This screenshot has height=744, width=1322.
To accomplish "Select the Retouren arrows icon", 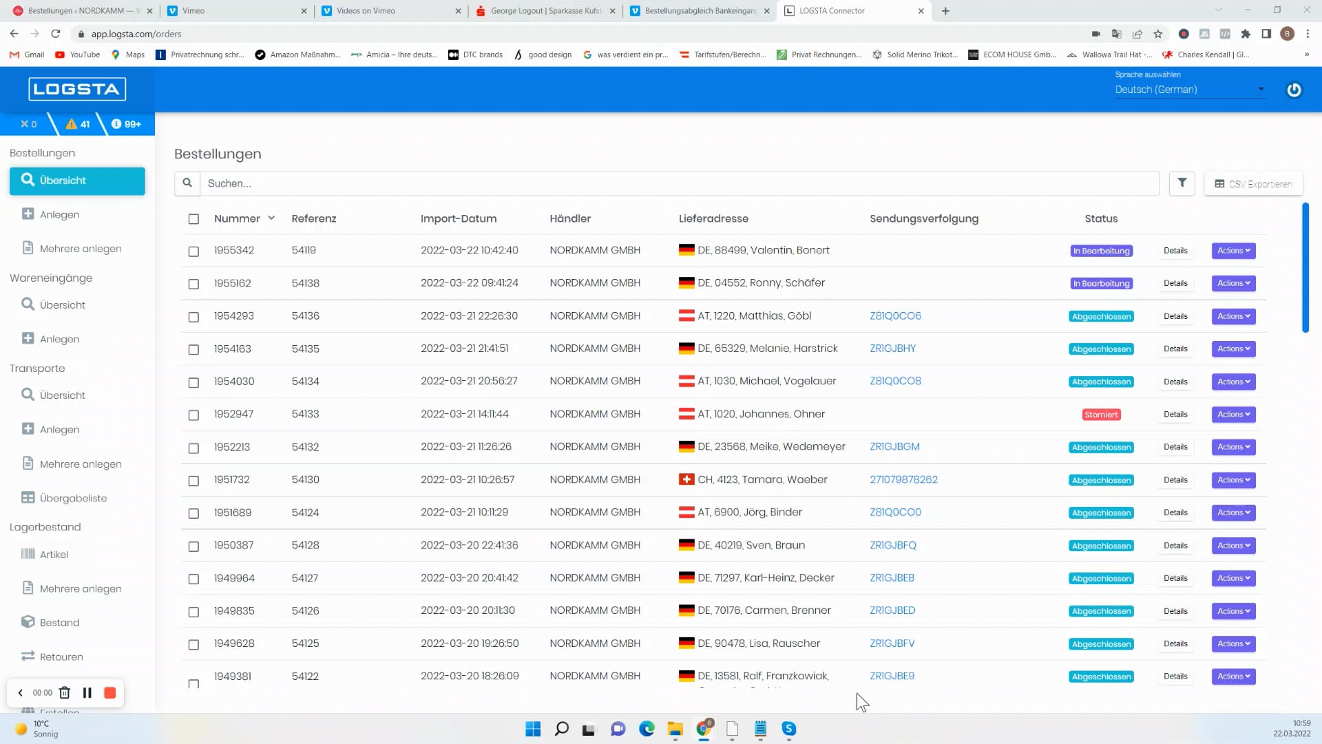I will click(28, 657).
